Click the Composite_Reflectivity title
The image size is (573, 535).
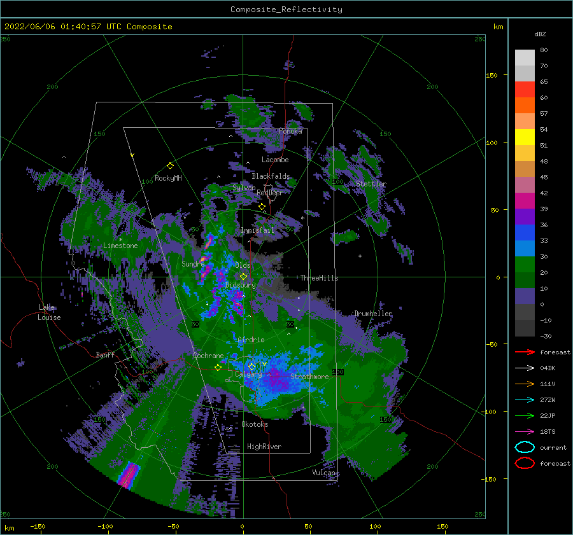(286, 10)
